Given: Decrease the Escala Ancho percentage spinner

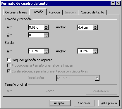Looking at the screenshot, I should click(95, 52).
